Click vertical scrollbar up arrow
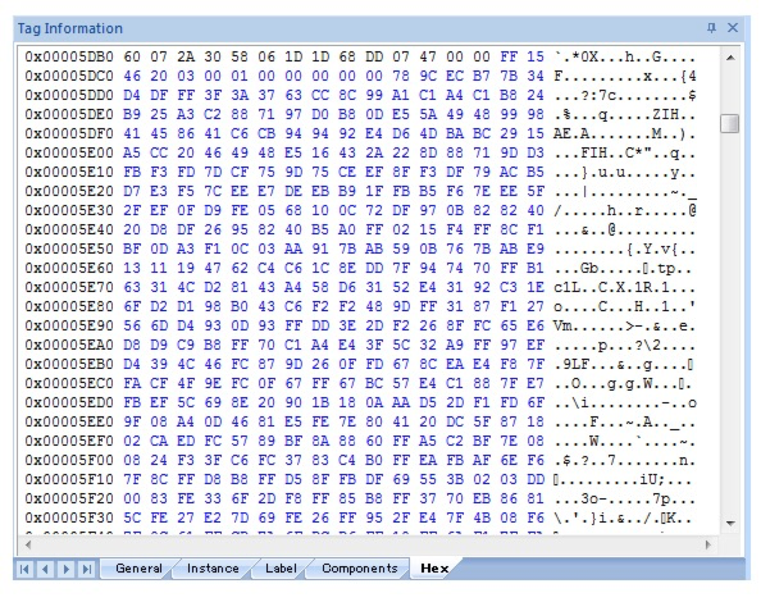The width and height of the screenshot is (770, 602). 730,58
